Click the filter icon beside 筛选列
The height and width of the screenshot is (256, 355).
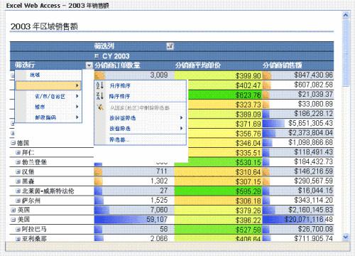(170, 46)
